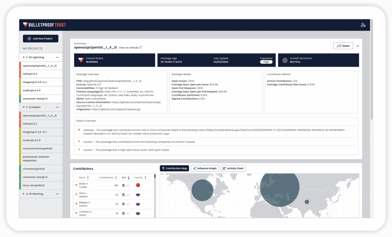This screenshot has width=392, height=237.
Task: Click the user management icon in the header
Action: click(363, 24)
